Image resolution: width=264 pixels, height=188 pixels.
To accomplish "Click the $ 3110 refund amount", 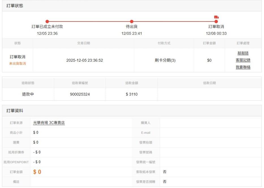I will coord(132,94).
